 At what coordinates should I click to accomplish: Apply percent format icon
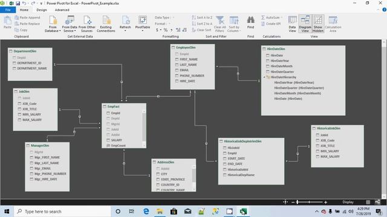[166, 30]
